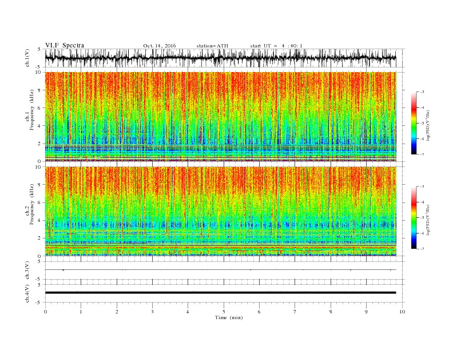
Task: Click the "-5" tick on ch.1 colorbar
Action: pyautogui.click(x=422, y=123)
